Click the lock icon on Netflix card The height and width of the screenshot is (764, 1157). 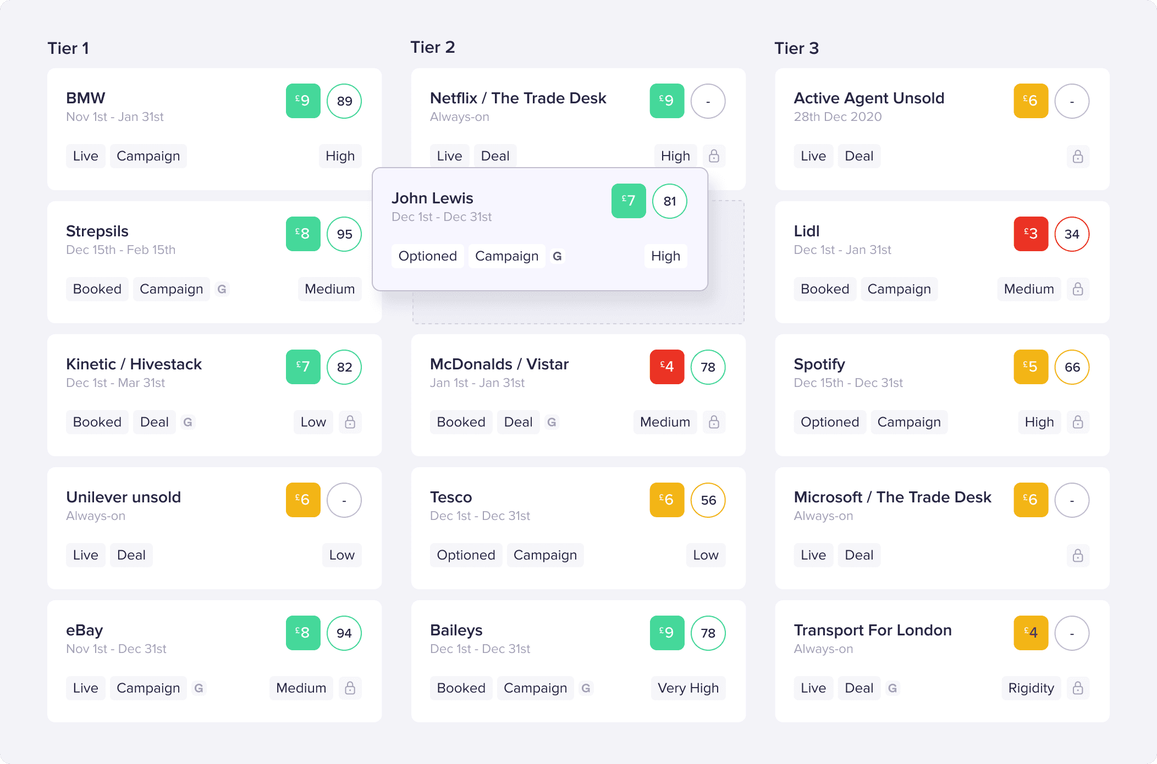coord(714,156)
